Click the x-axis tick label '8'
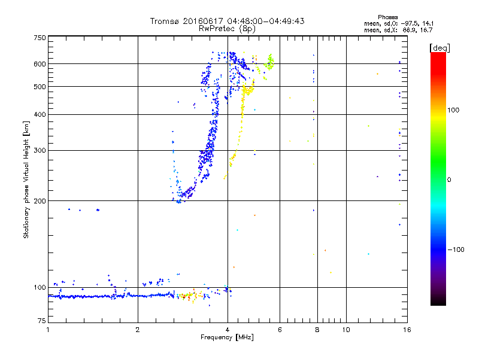 pyautogui.click(x=317, y=330)
